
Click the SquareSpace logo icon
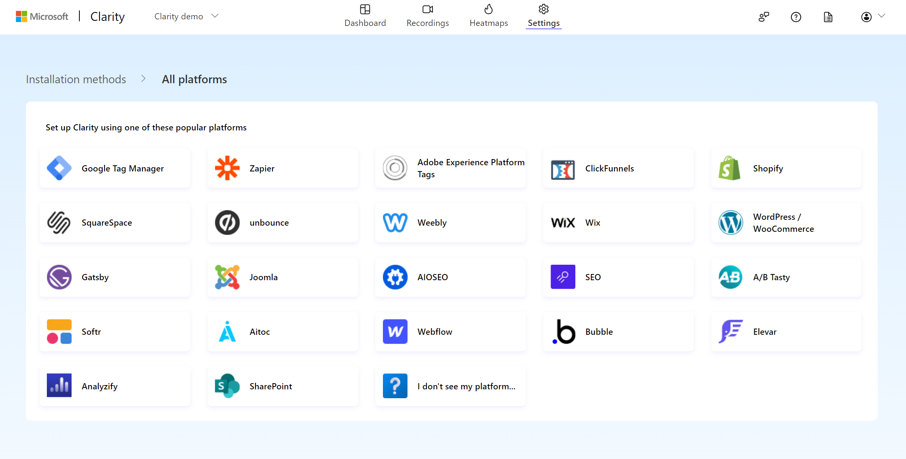(x=59, y=223)
